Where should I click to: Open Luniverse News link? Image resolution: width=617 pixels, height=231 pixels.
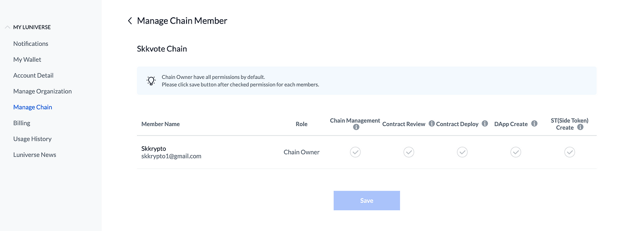(35, 154)
